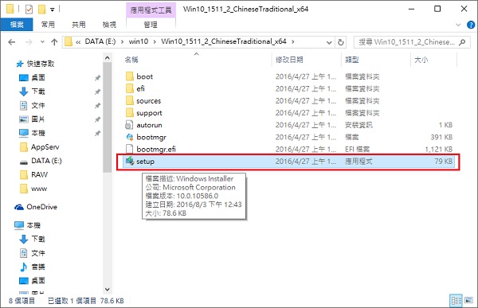Open 音樂 under 本機
478x308 pixels.
click(x=32, y=267)
